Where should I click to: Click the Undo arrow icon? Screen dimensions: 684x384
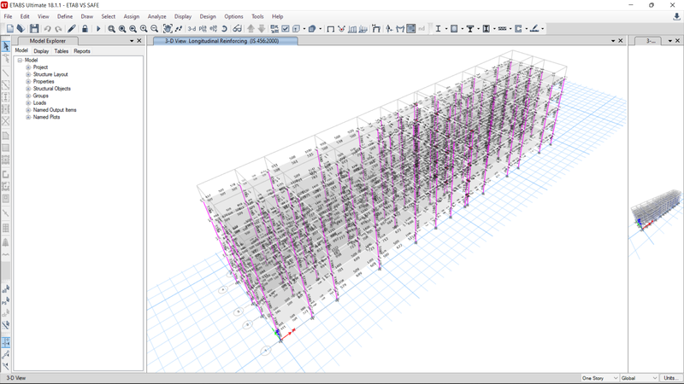(47, 29)
